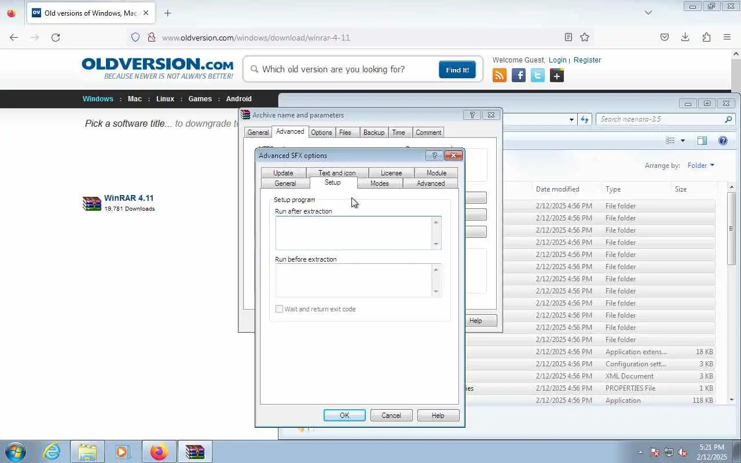Click OK in Advanced SFX options
Viewport: 741px width, 463px height.
[344, 416]
